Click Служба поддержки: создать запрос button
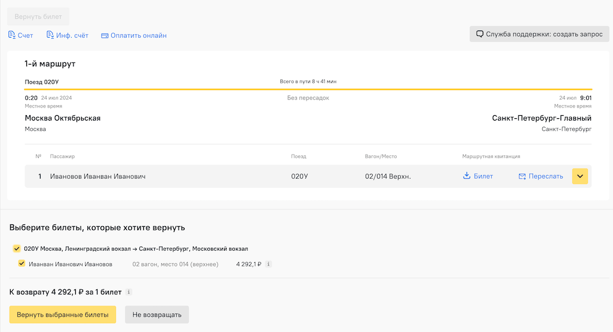Image resolution: width=613 pixels, height=332 pixels. [539, 34]
